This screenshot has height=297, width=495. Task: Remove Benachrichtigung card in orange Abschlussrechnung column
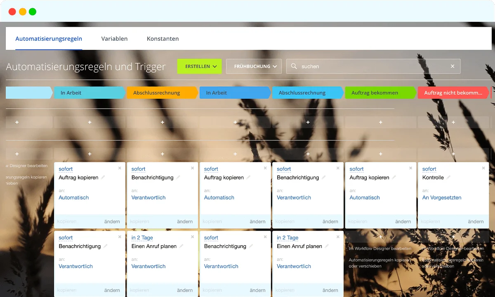tap(192, 168)
